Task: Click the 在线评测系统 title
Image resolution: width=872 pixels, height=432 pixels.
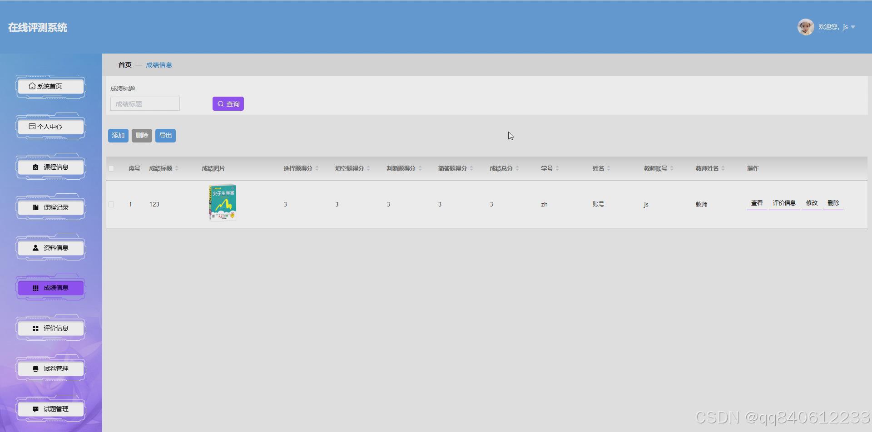Action: click(38, 28)
